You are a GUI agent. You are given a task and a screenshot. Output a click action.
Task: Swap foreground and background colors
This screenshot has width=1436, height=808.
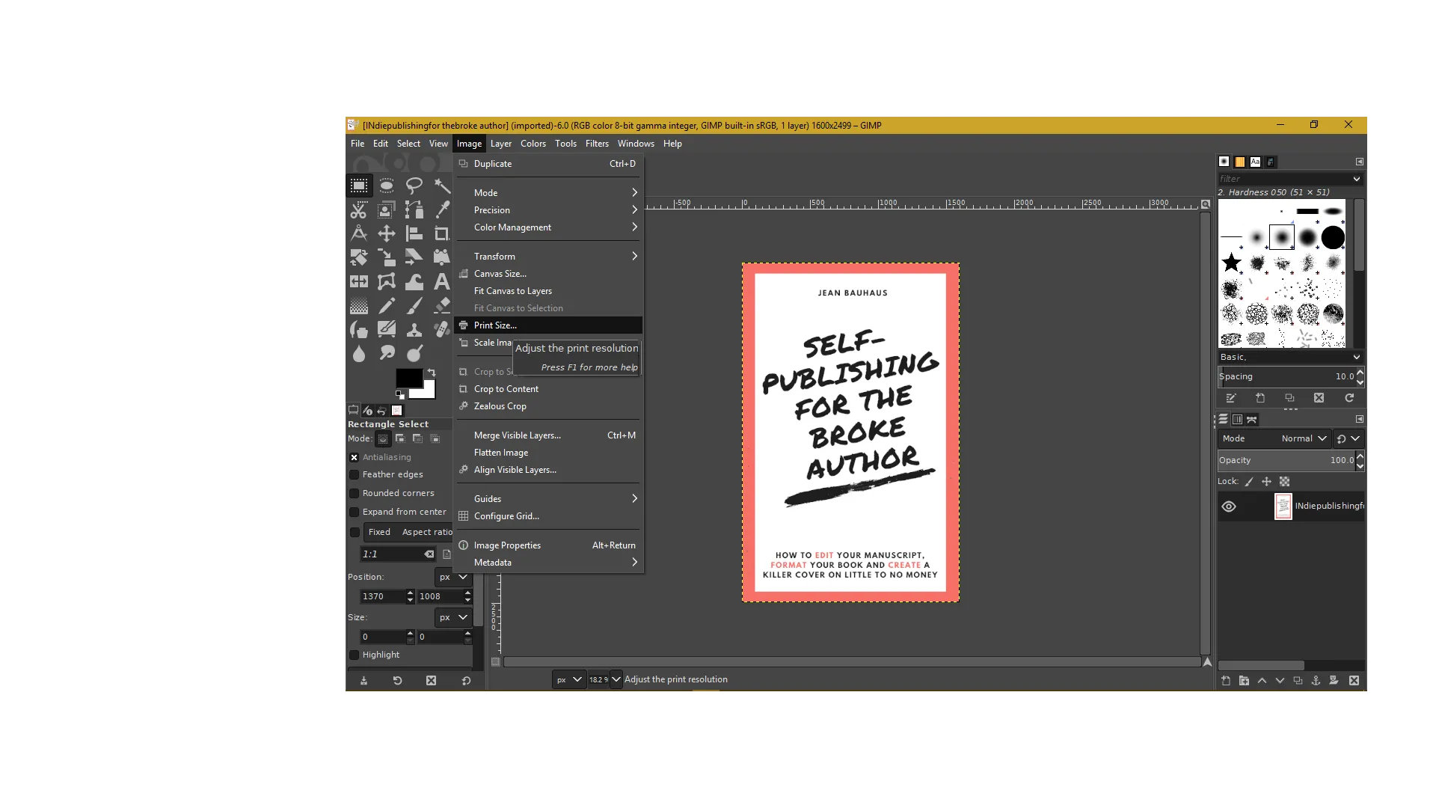pyautogui.click(x=432, y=372)
